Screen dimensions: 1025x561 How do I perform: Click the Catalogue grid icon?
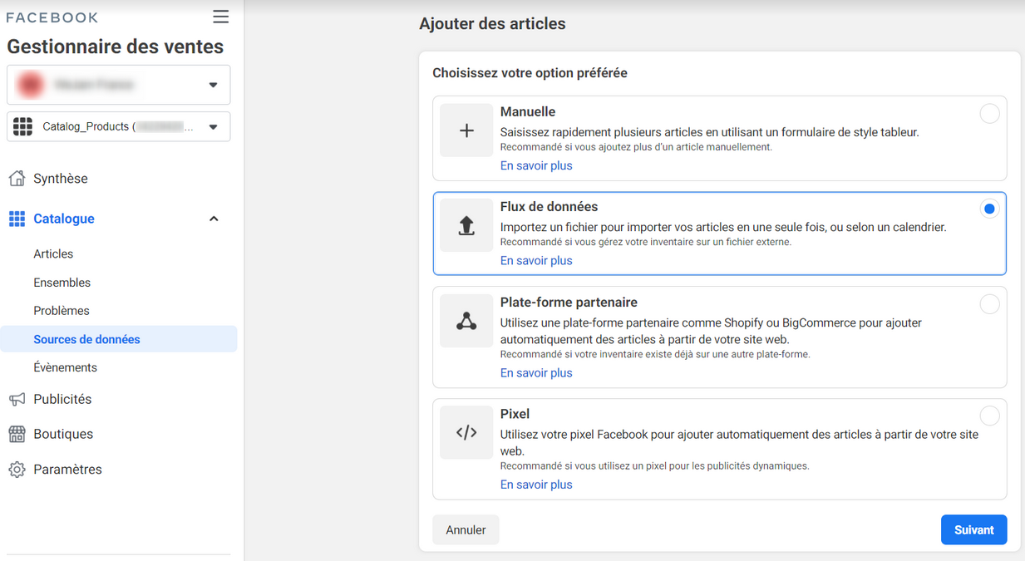tap(17, 219)
